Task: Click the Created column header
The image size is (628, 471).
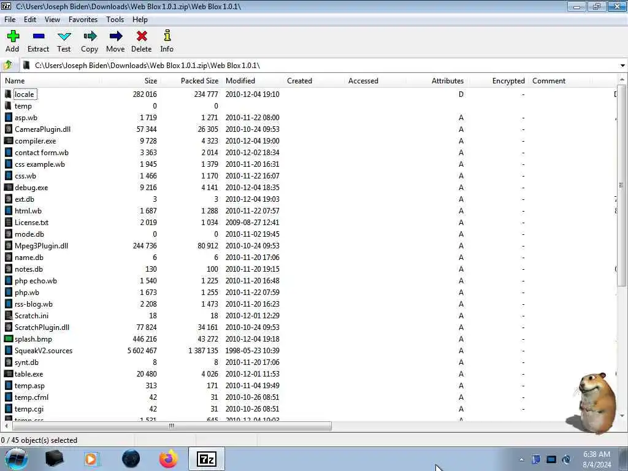Action: click(x=313, y=81)
